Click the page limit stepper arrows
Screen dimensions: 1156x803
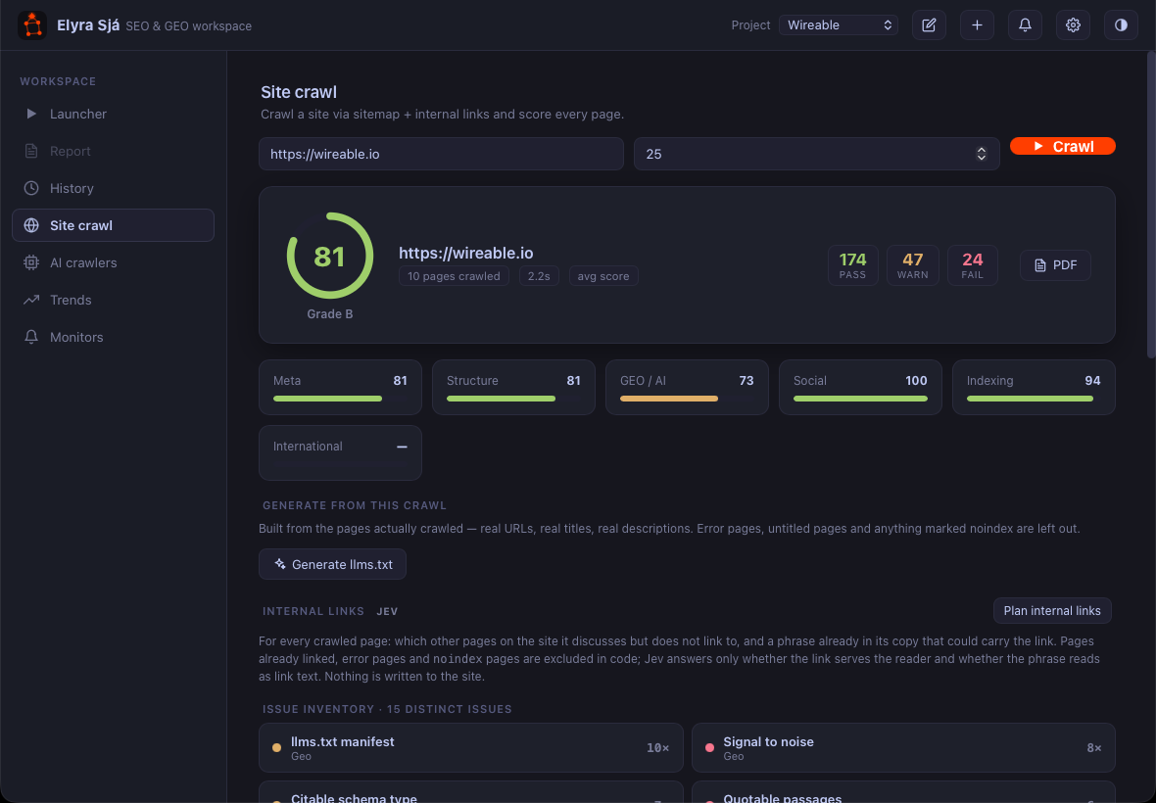pyautogui.click(x=982, y=154)
